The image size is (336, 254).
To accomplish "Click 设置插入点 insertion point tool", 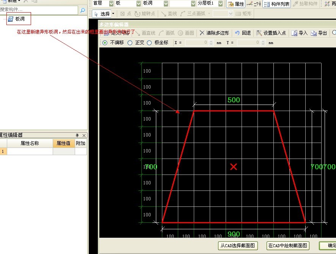I will [271, 33].
